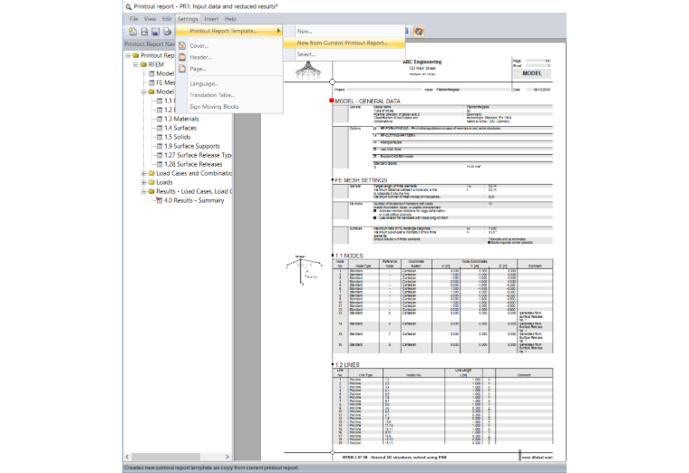Click the MODEL - GENERAL DATA heading

click(367, 101)
